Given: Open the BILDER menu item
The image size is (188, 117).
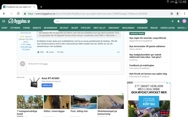Looking at the screenshot, I should pos(75,28).
